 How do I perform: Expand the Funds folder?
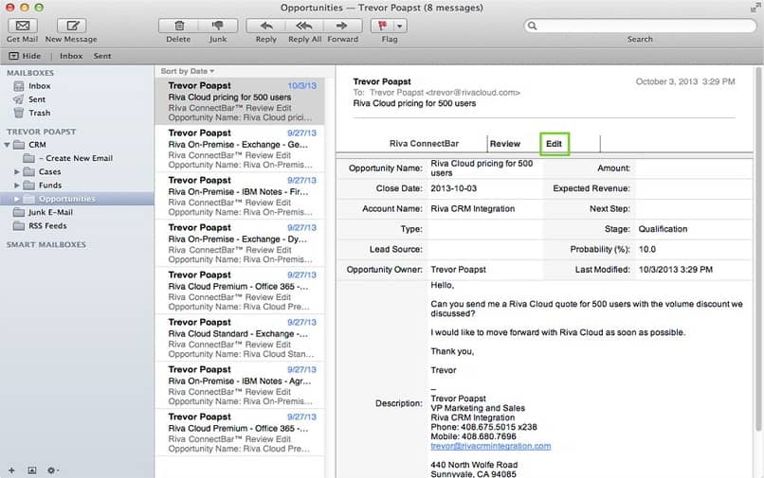click(x=16, y=186)
